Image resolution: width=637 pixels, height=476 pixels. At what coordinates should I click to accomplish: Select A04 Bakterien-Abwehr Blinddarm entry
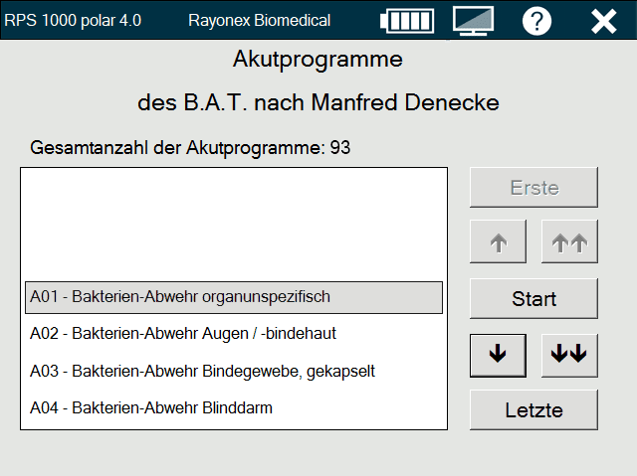pos(233,407)
